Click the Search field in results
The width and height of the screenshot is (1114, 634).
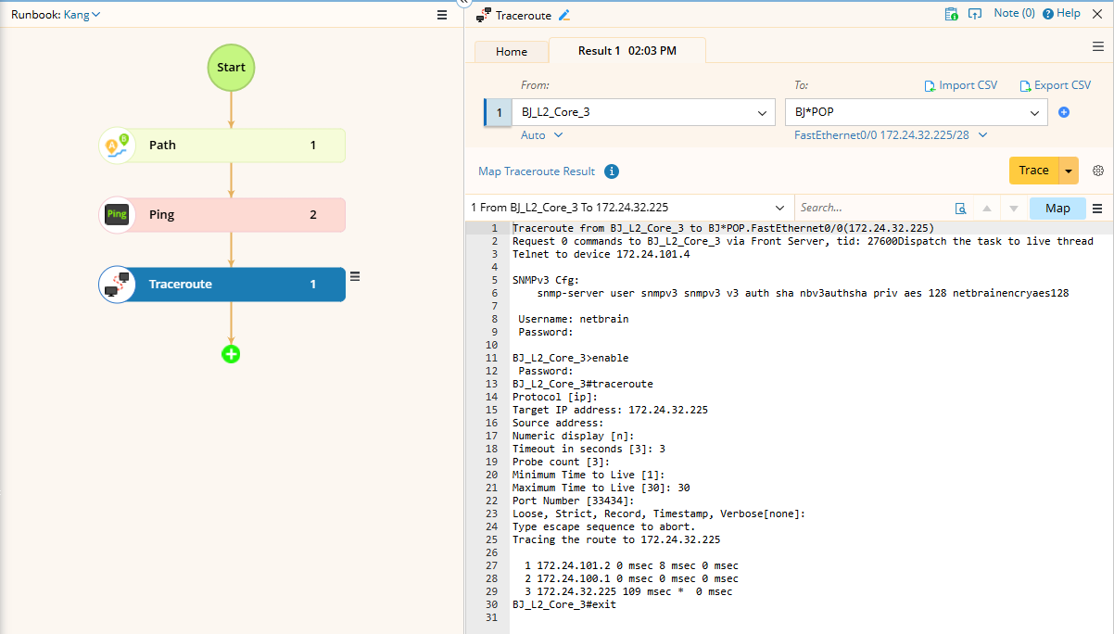click(x=872, y=208)
